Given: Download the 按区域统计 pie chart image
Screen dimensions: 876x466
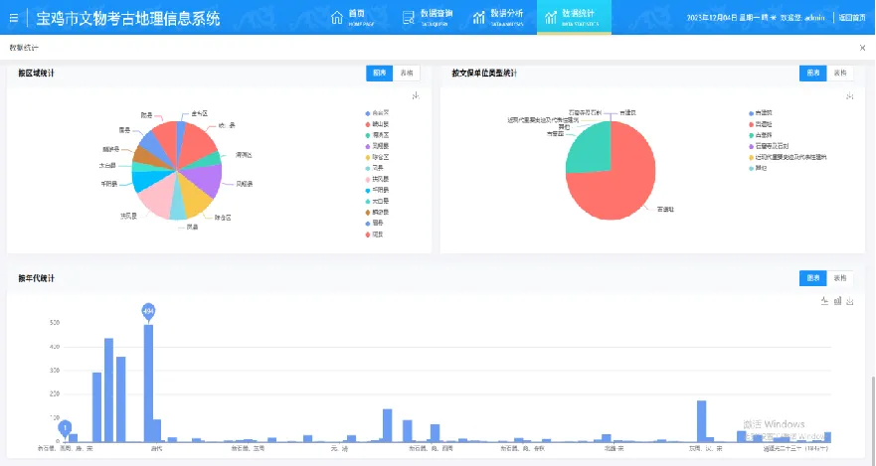Looking at the screenshot, I should click(416, 96).
